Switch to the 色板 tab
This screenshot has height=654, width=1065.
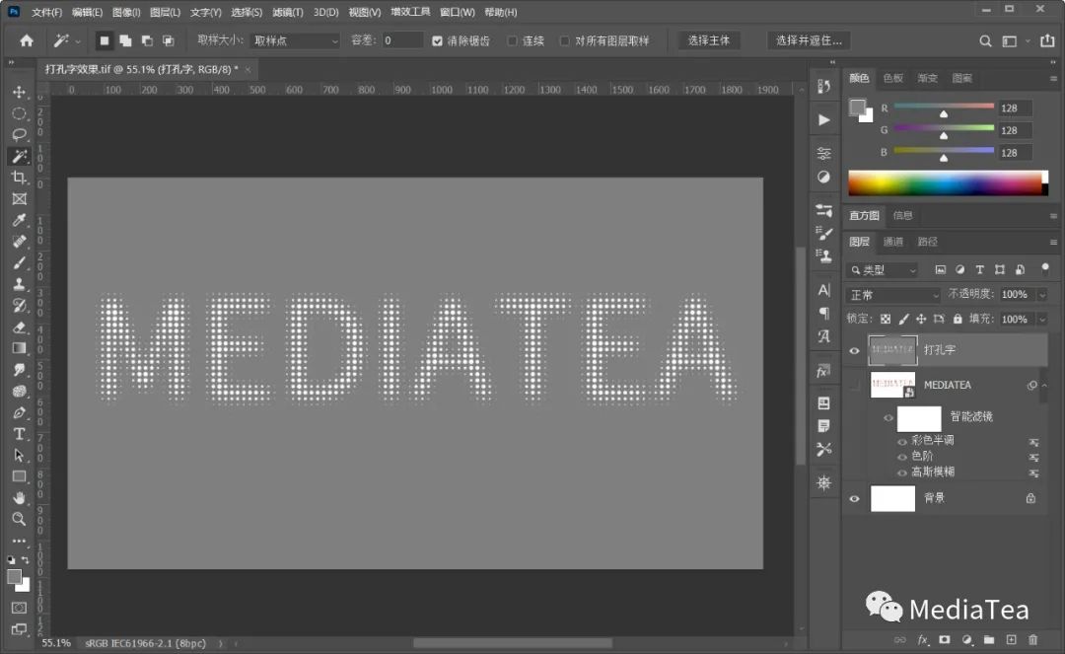(x=892, y=78)
